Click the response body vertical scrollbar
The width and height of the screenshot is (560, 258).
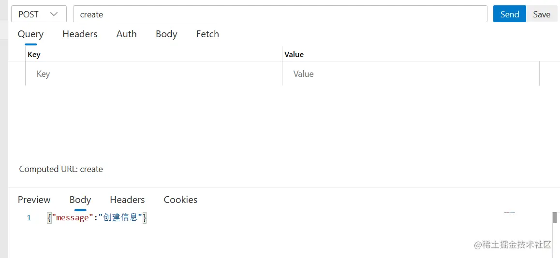coord(555,218)
